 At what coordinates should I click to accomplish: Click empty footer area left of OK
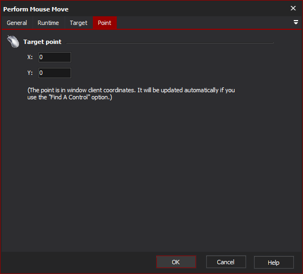point(77,262)
